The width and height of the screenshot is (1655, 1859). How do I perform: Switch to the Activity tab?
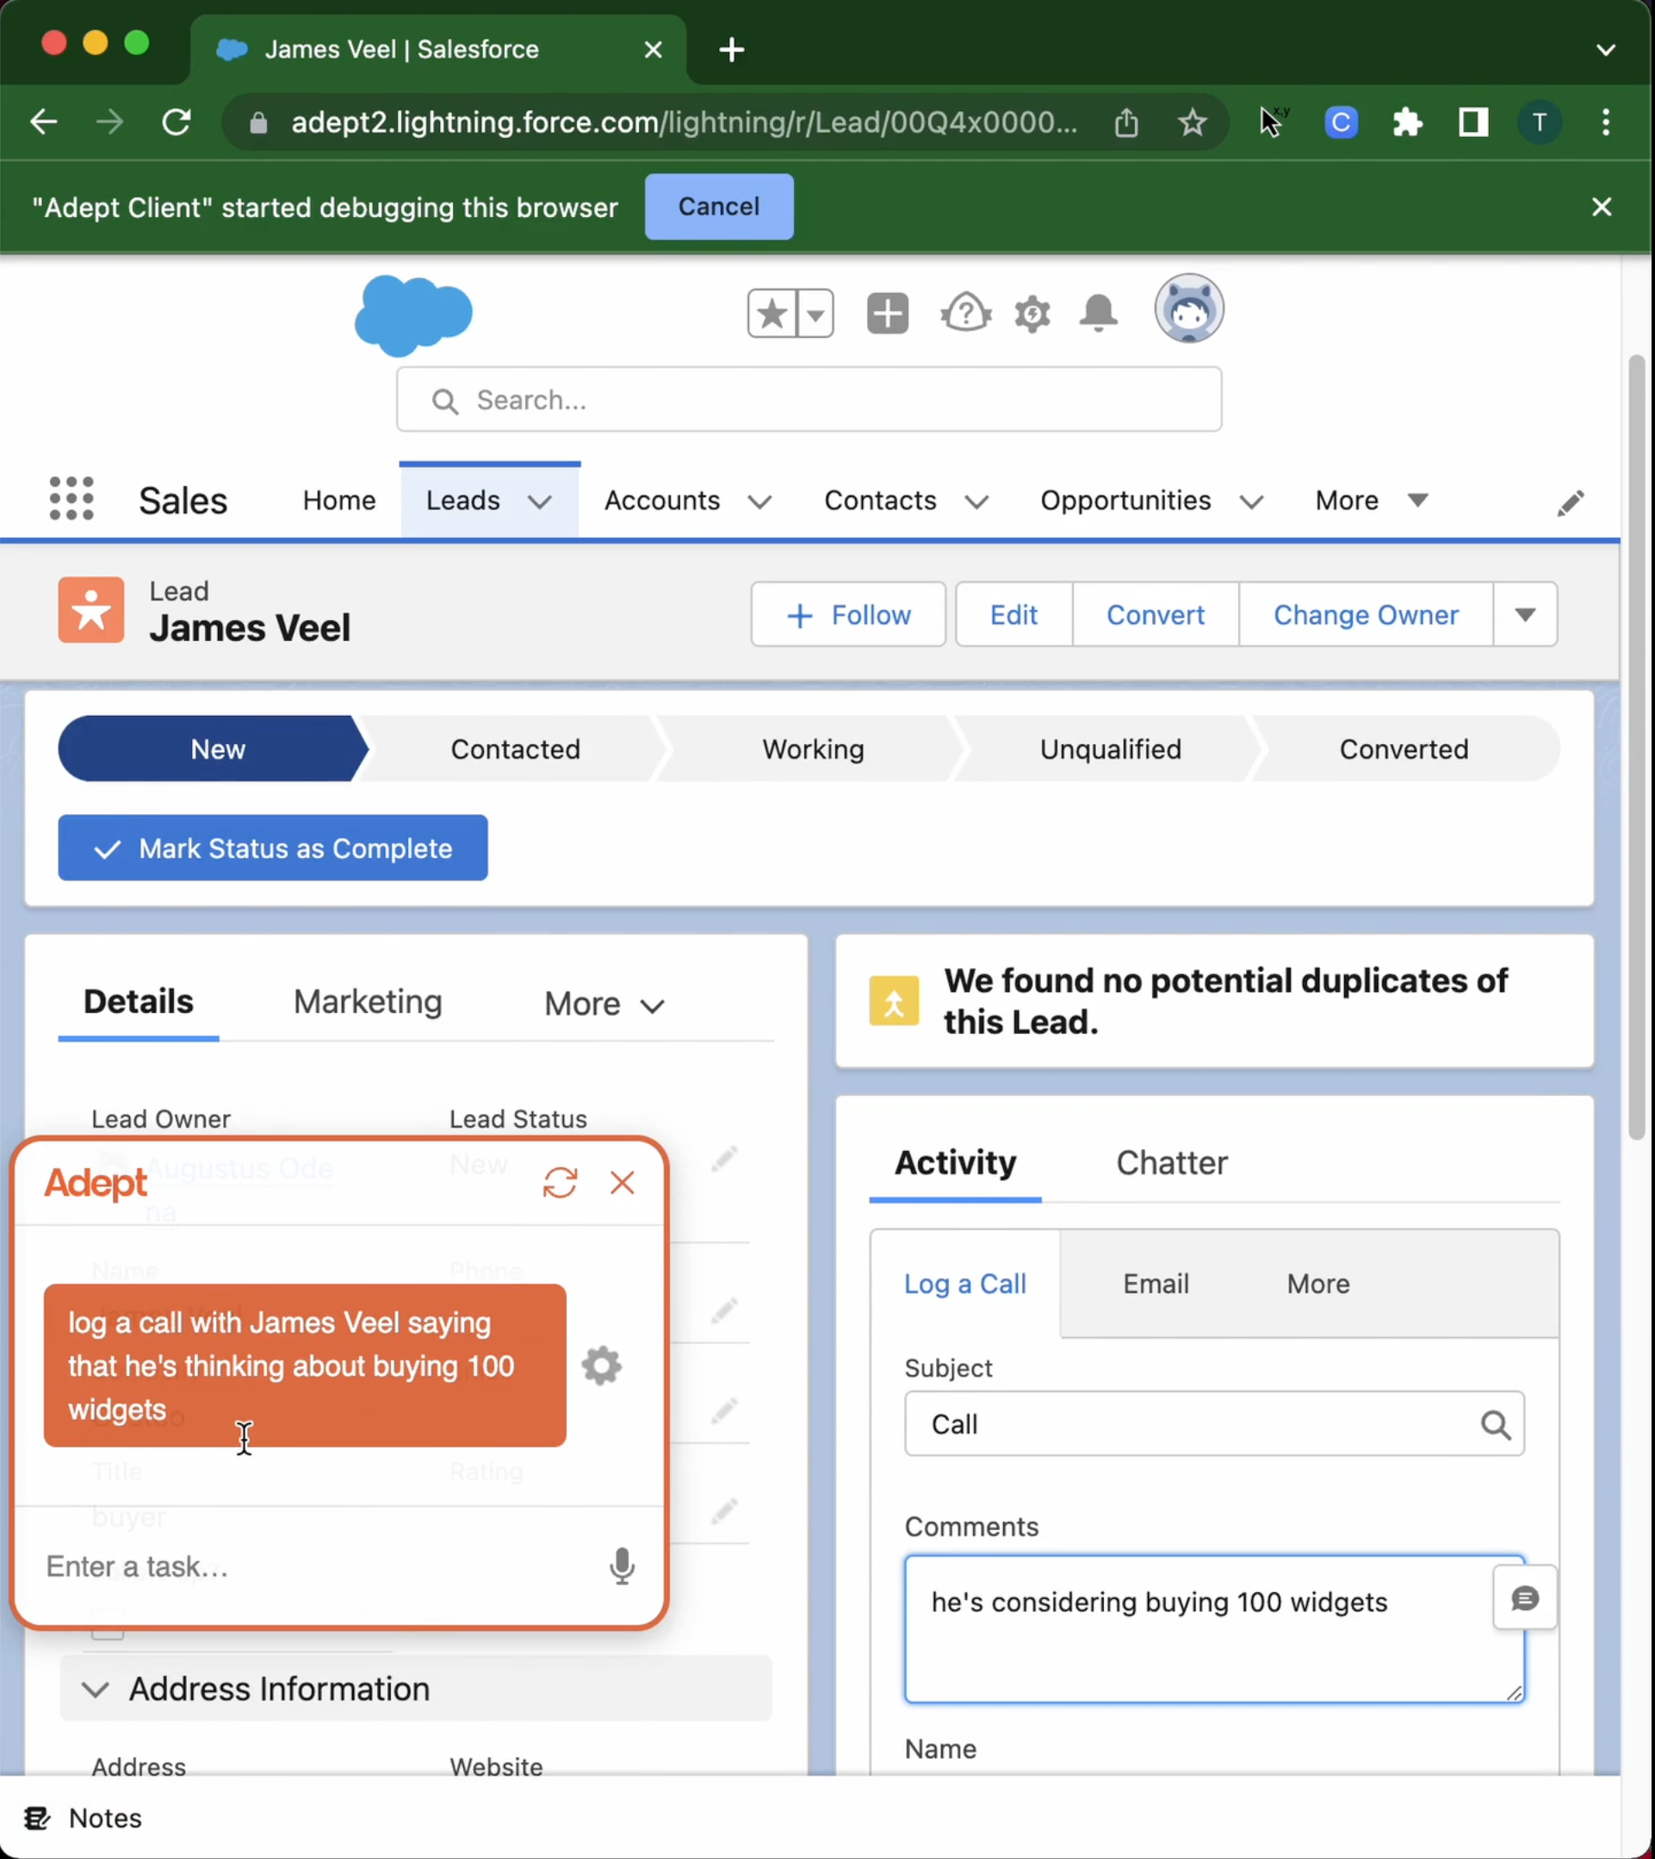(x=955, y=1163)
